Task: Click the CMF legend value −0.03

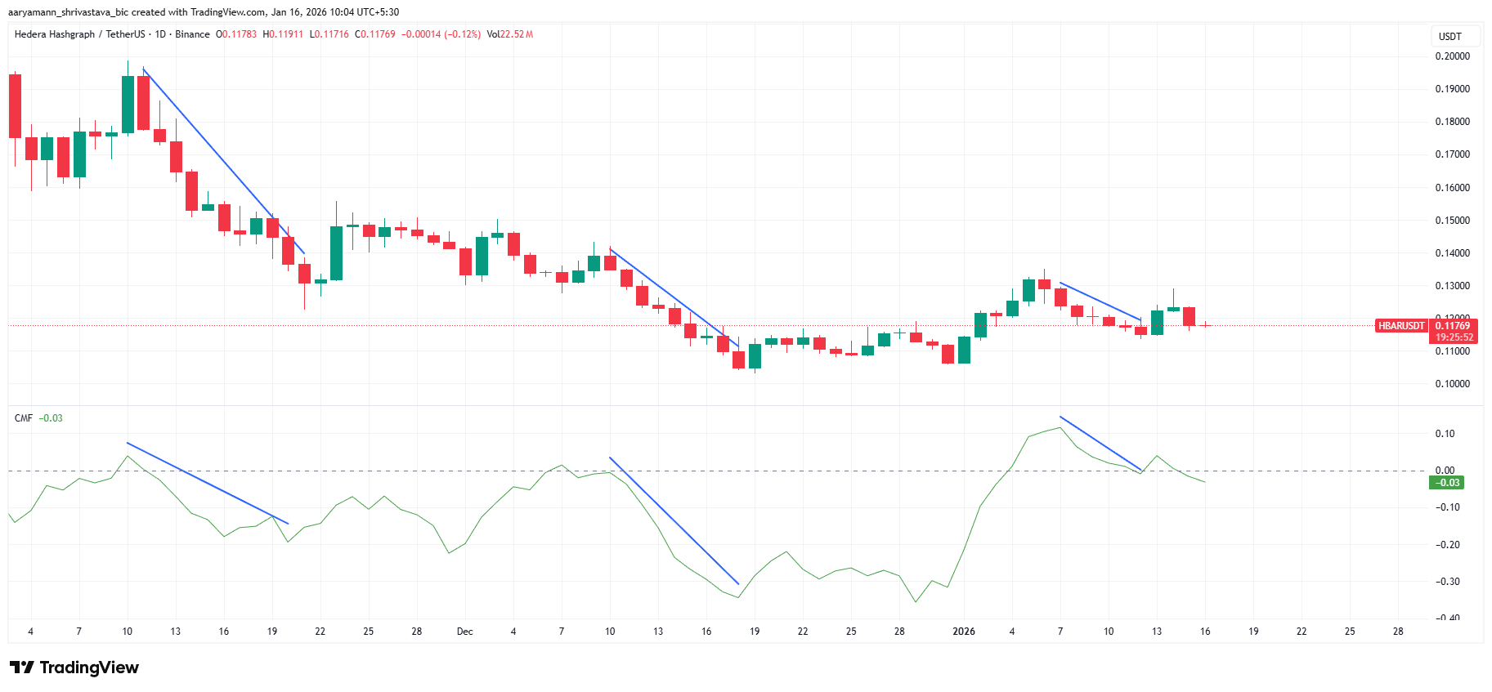Action: [51, 418]
